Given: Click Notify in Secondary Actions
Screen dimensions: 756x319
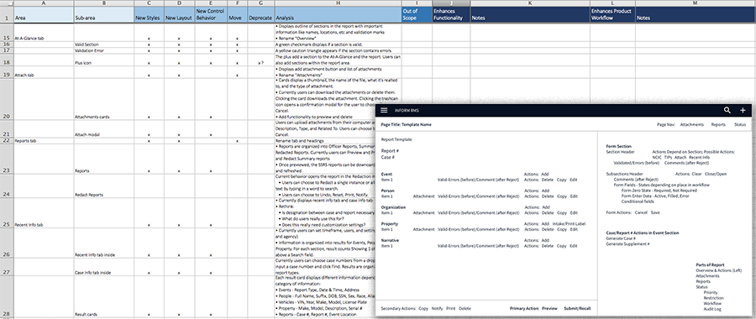Looking at the screenshot, I should [x=437, y=308].
